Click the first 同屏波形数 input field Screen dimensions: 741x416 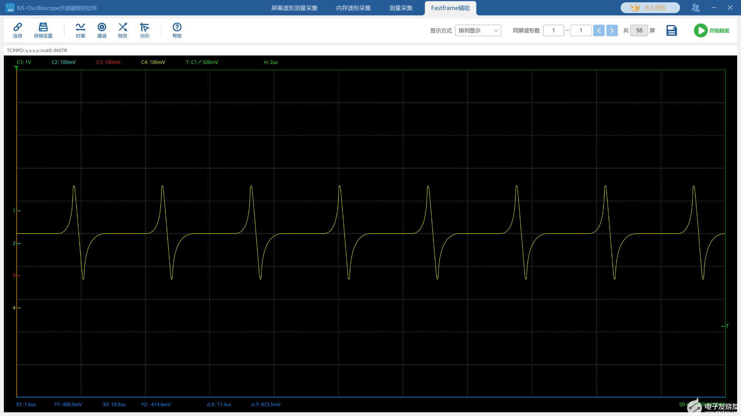pos(553,30)
